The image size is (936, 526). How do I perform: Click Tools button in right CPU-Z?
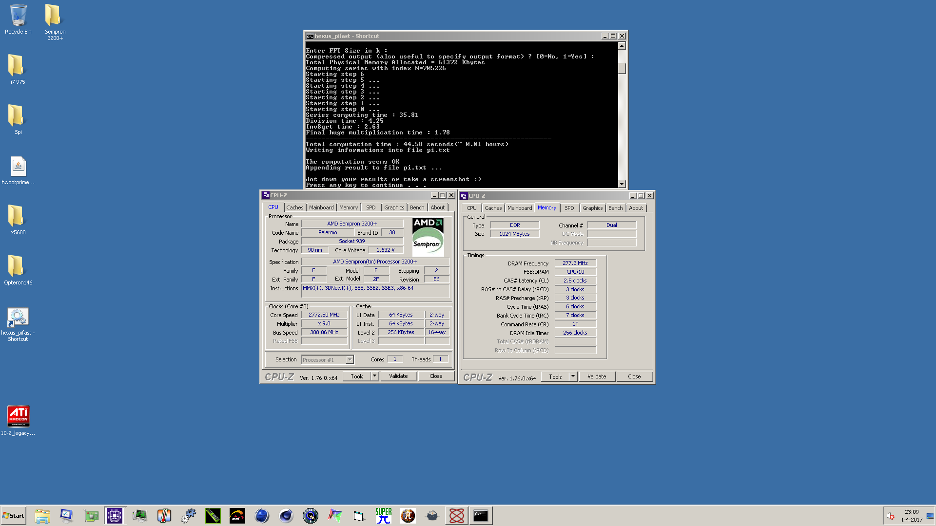555,376
